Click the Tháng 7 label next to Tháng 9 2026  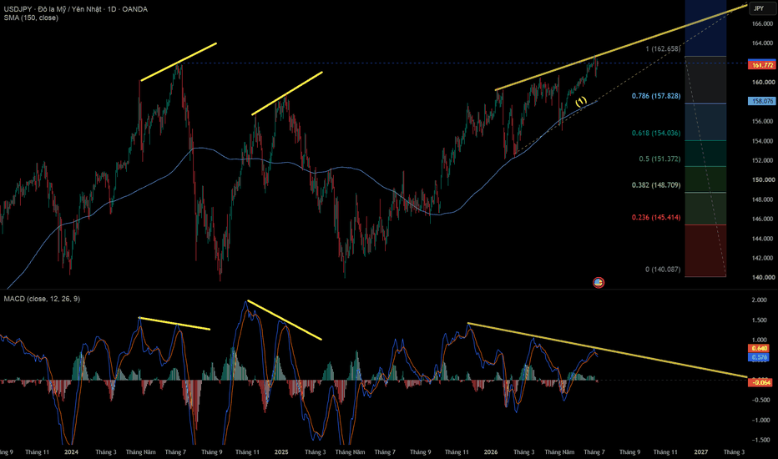594,452
